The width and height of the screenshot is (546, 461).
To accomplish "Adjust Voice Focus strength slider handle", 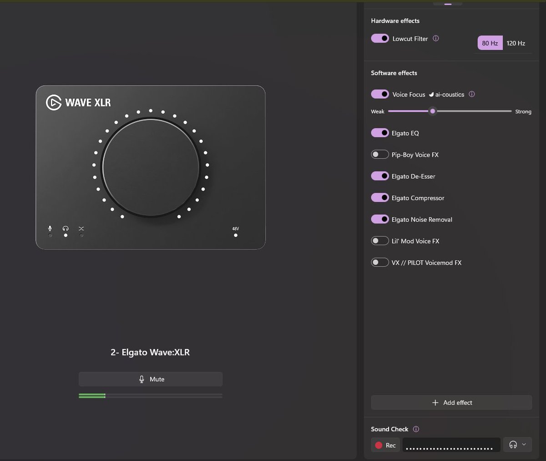I will click(x=433, y=111).
